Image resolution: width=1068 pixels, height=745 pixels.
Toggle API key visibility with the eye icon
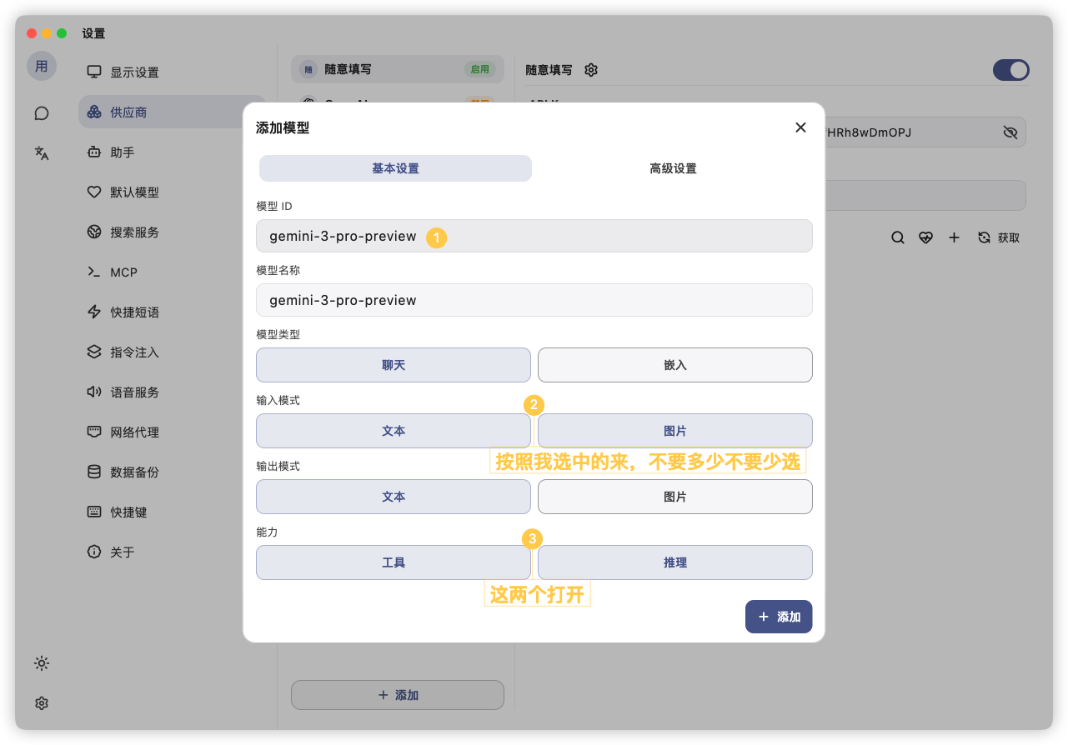(1010, 132)
